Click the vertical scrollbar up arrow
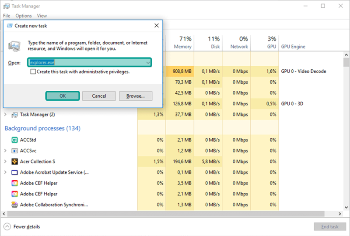 click(346, 55)
